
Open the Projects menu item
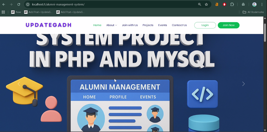tap(148, 25)
